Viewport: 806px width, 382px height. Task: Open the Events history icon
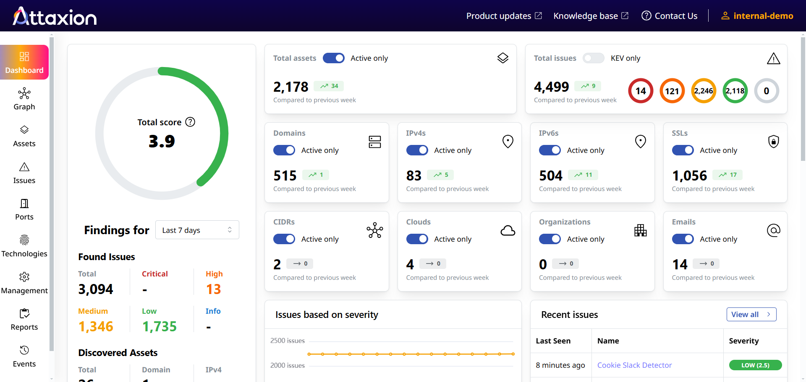(24, 350)
